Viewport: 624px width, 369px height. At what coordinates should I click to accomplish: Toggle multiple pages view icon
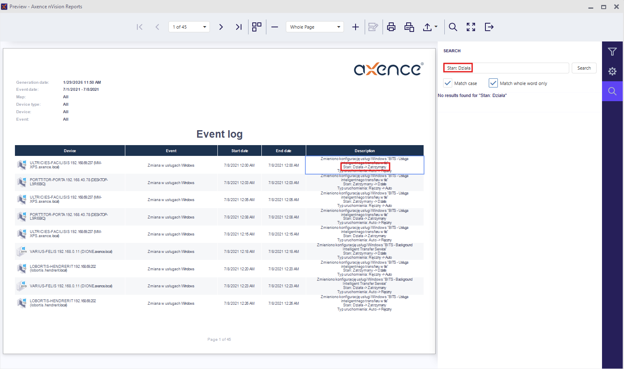[x=257, y=27]
